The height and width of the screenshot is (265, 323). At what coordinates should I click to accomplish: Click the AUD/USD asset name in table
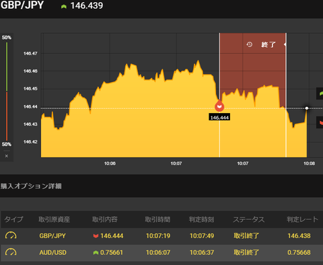click(x=52, y=253)
